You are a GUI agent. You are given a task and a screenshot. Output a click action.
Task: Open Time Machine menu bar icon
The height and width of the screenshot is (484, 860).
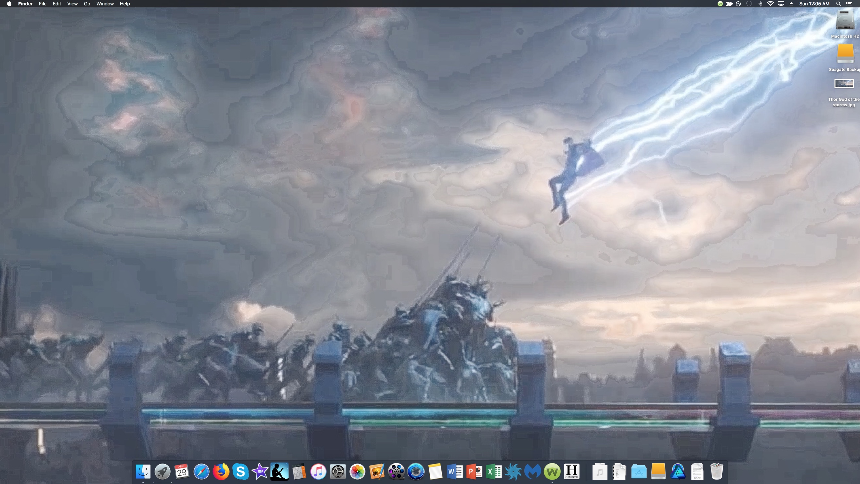click(x=749, y=4)
